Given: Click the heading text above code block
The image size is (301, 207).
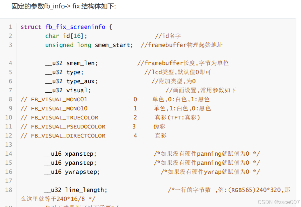Looking at the screenshot, I should click(x=64, y=6).
